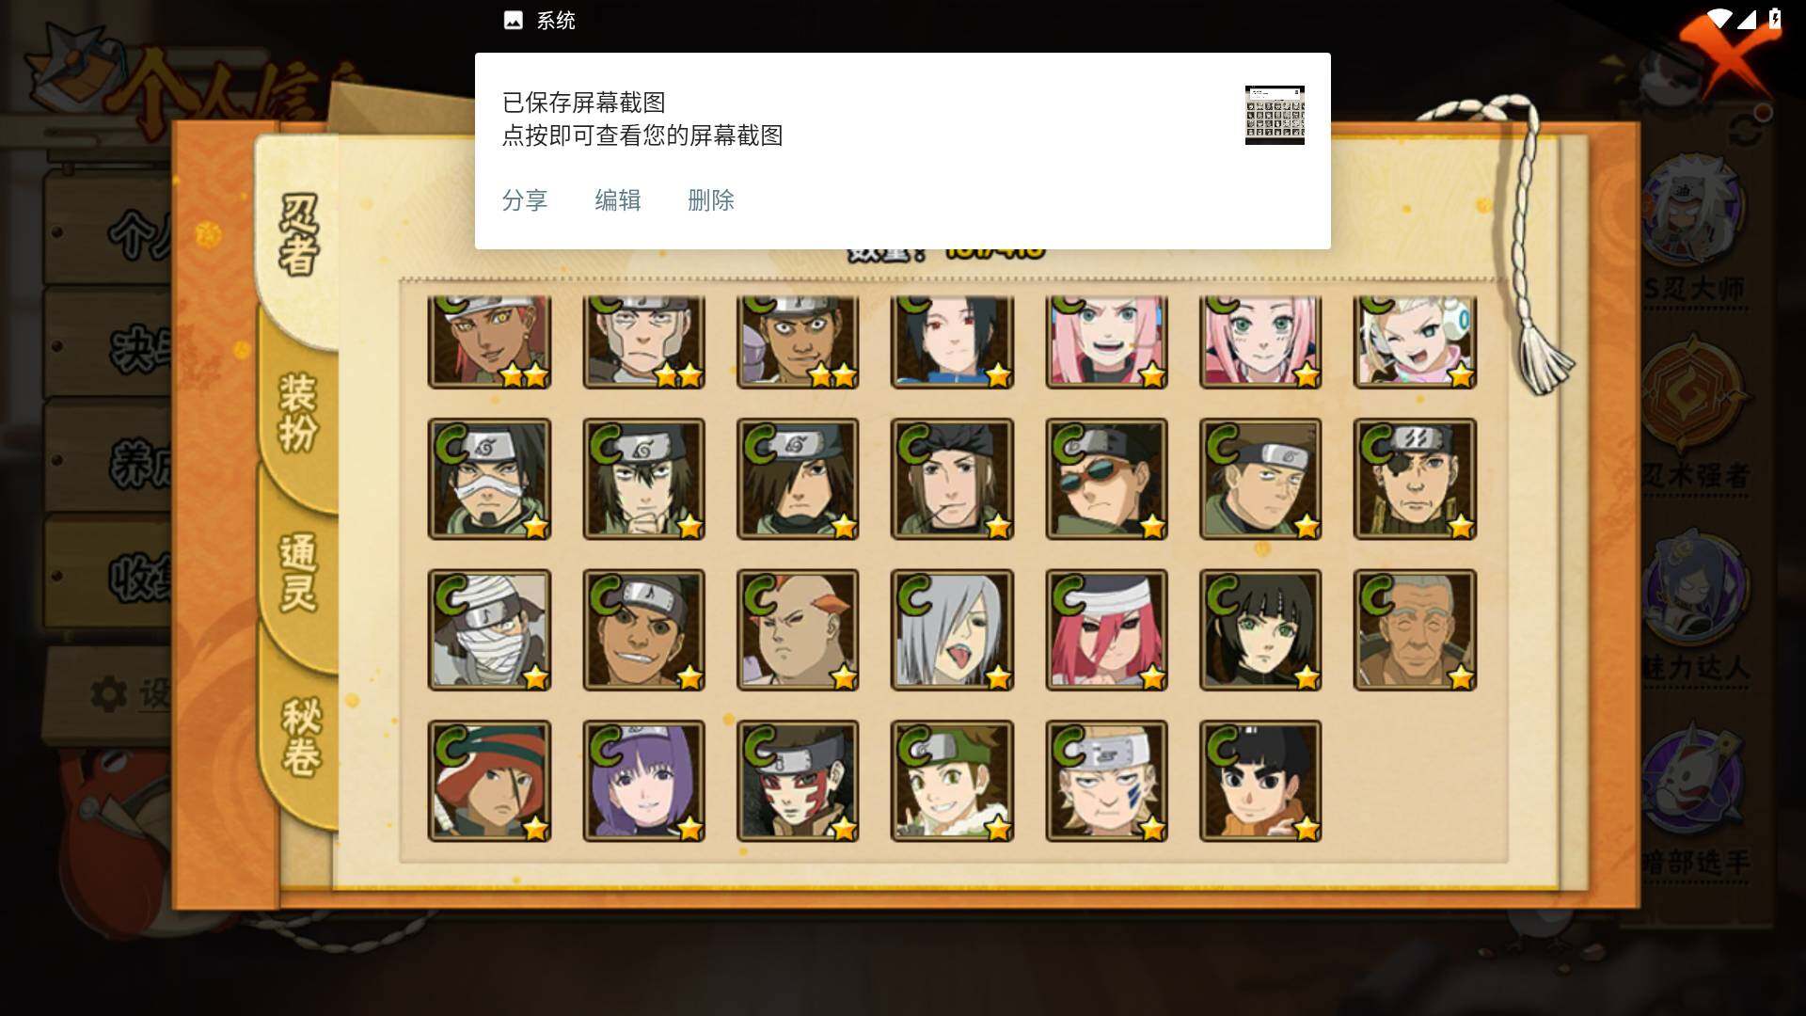Select the red-haired white-headband ninja portrait
The width and height of the screenshot is (1806, 1016).
point(1106,629)
